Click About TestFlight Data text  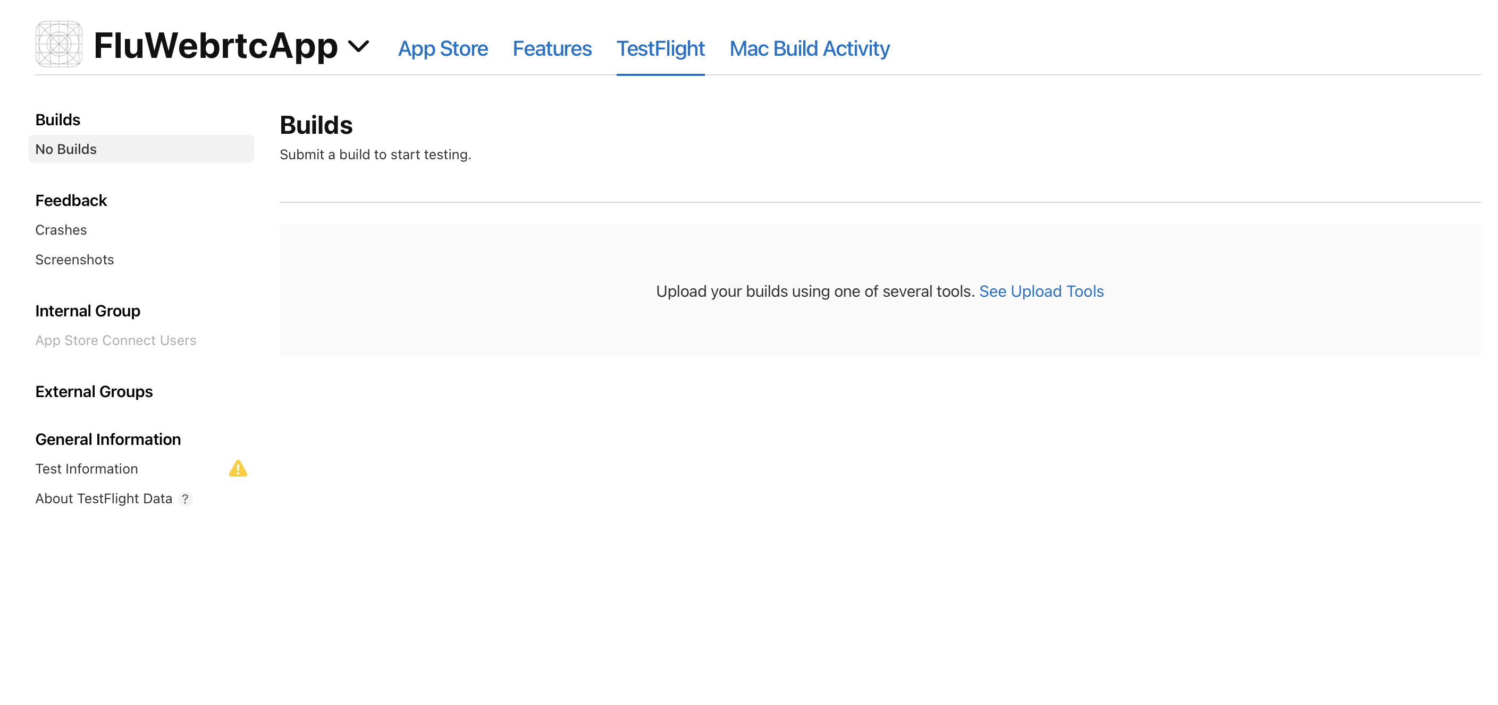pos(104,499)
